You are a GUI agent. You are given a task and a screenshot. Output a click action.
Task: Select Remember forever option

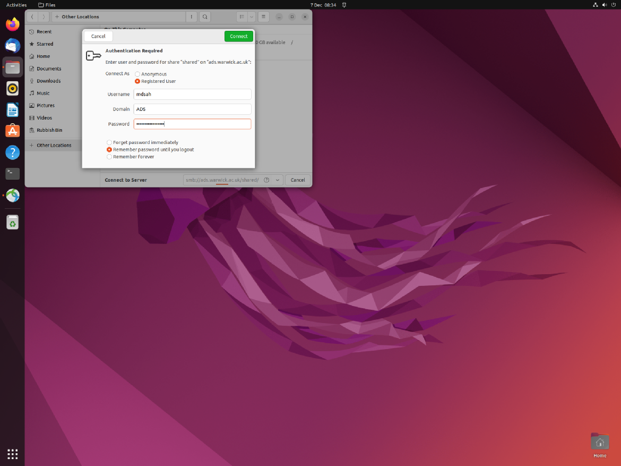point(109,157)
